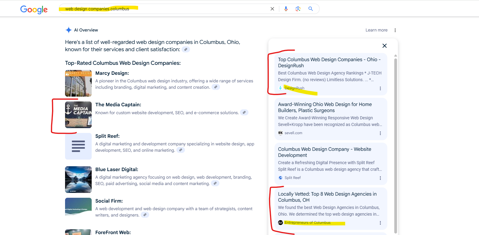
Task: Clear the search box with the X icon
Action: tap(272, 9)
